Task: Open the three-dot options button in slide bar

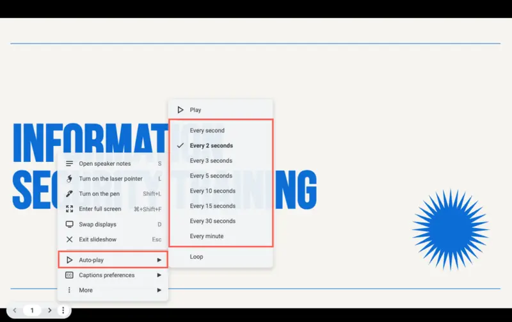Action: 63,310
